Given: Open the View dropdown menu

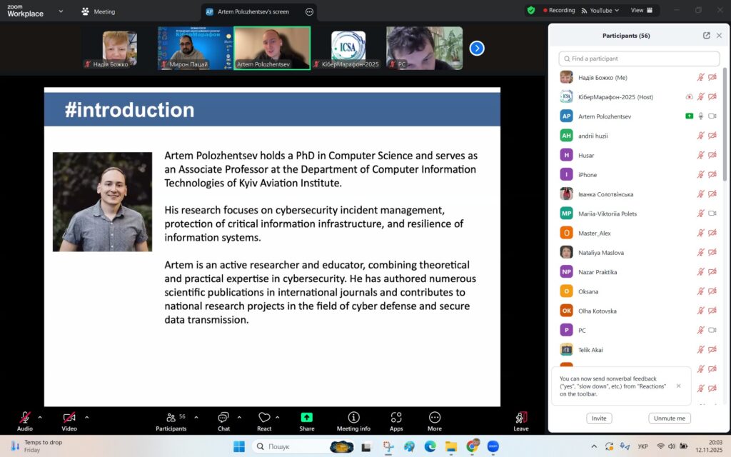Looking at the screenshot, I should point(640,11).
